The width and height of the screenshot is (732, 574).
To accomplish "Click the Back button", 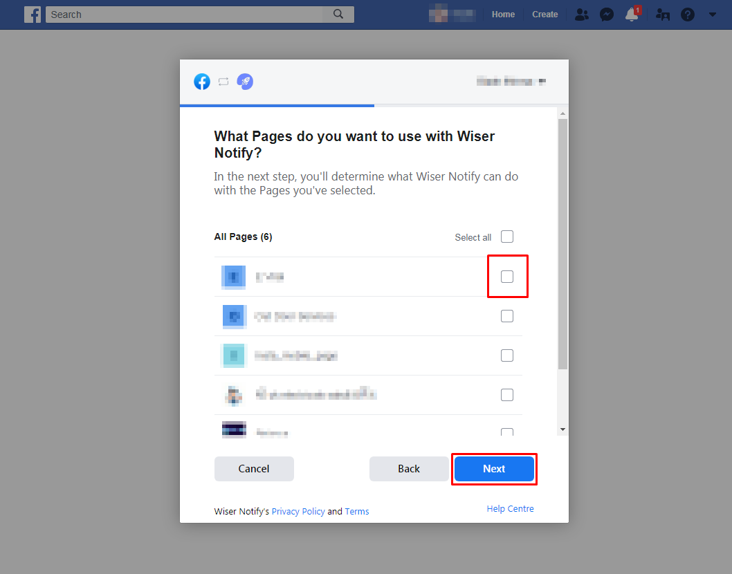I will point(409,468).
